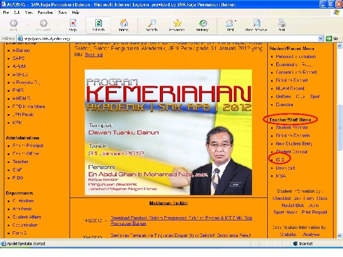Image resolution: width=343 pixels, height=257 pixels.
Task: Open the Examination Result link
Action: tap(295, 64)
